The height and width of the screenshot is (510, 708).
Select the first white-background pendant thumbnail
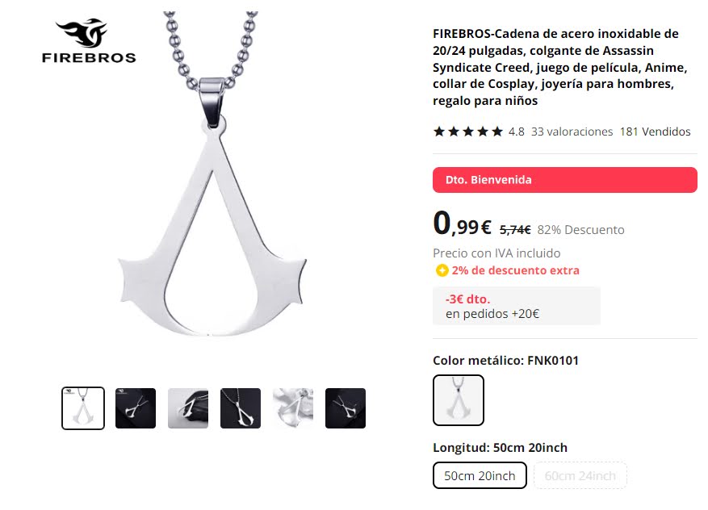83,408
